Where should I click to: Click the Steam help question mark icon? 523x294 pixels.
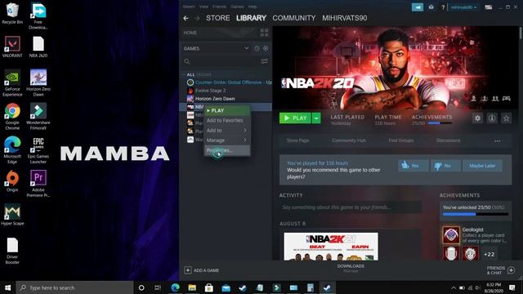(443, 7)
